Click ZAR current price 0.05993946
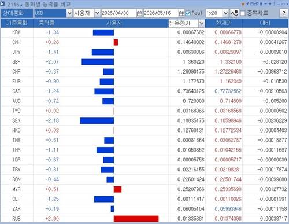 (228, 209)
